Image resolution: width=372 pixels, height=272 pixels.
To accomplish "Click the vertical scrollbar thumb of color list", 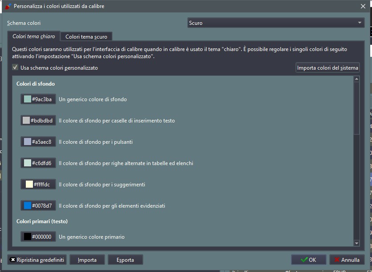I will tap(356, 108).
